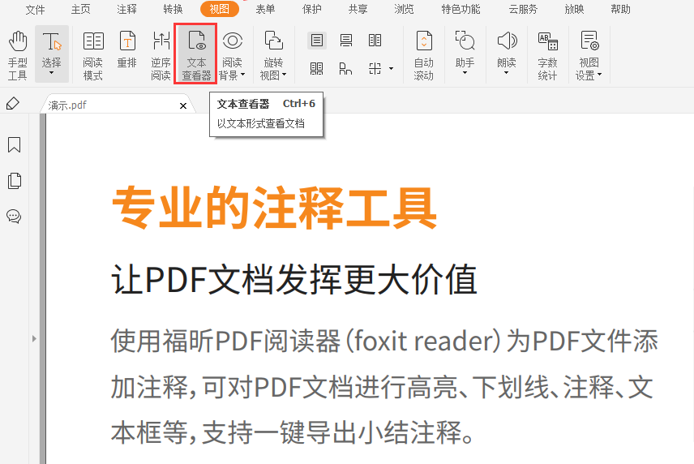Enable Reading Mode (阅读模式)
694x464 pixels.
[93, 55]
